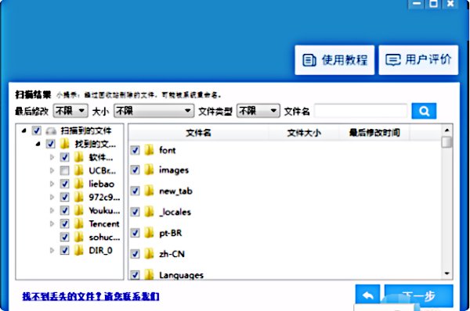Toggle the _locales folder checkbox
This screenshot has width=470, height=311.
coord(135,212)
